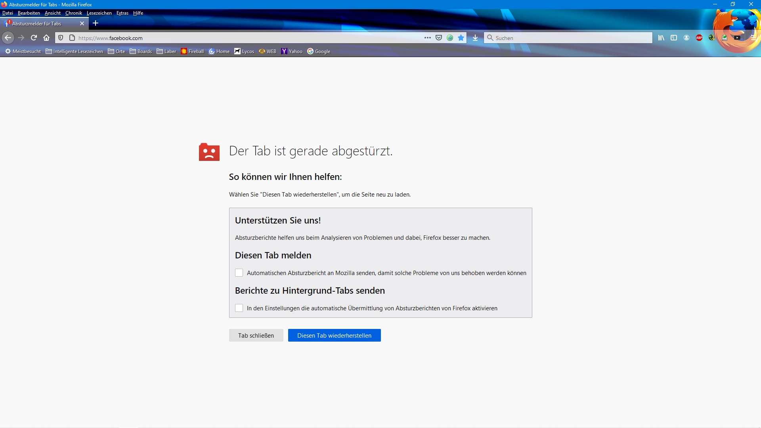Enable automatic crash report to Mozilla
Screen dimensions: 761x428
pos(239,273)
